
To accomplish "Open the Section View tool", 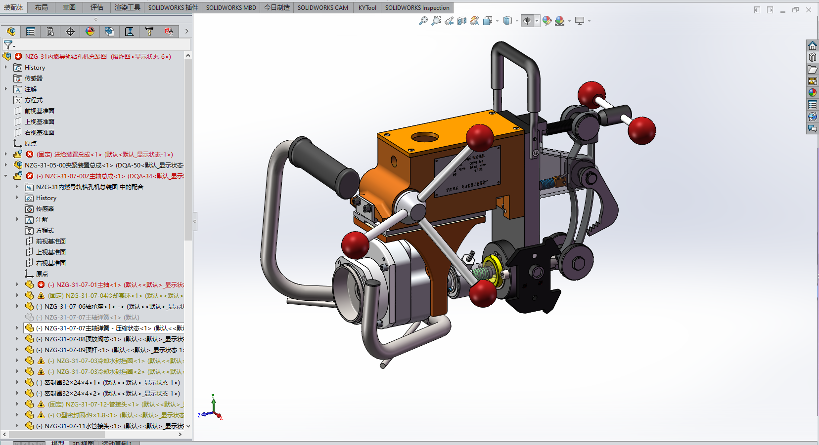I will (461, 21).
